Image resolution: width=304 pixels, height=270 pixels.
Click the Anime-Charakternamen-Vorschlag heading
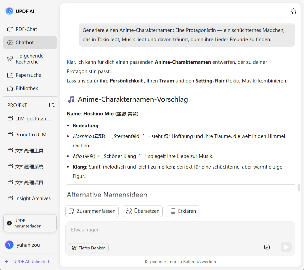(x=133, y=99)
